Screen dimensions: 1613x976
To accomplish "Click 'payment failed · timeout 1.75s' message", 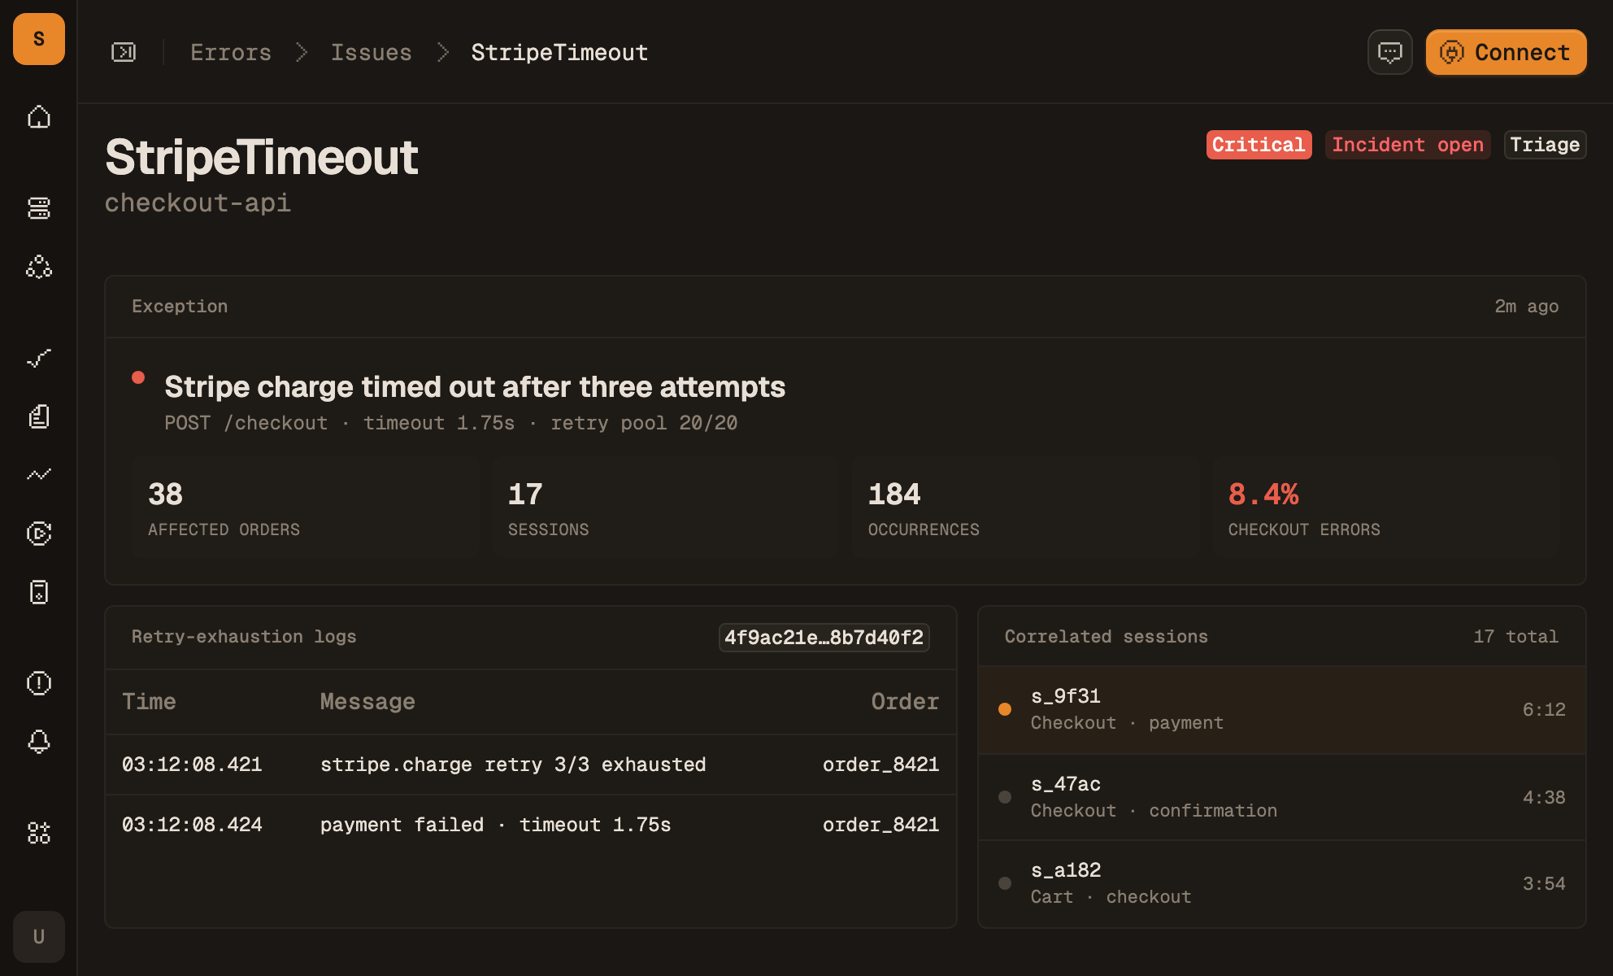I will tap(495, 825).
